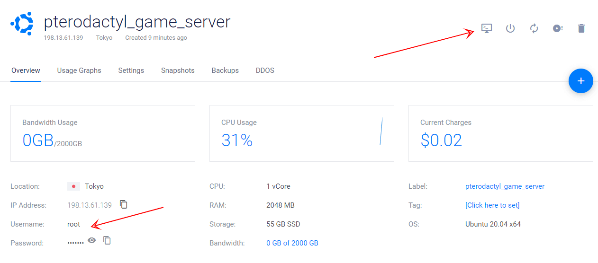The height and width of the screenshot is (263, 598).
Task: Click the pterodactyl_game_server label link
Action: pos(505,186)
